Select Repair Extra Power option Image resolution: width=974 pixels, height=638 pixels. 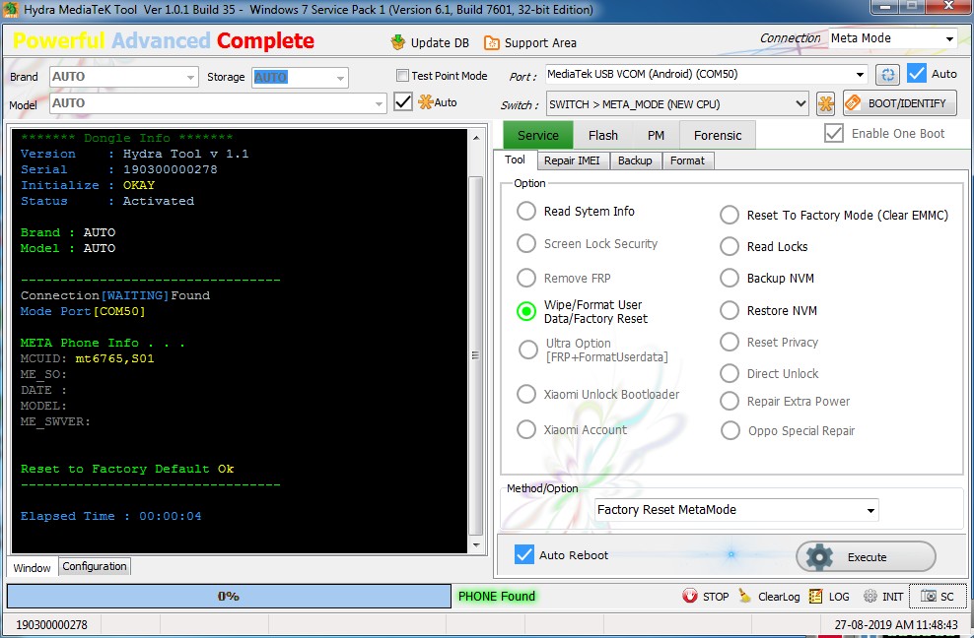(730, 401)
